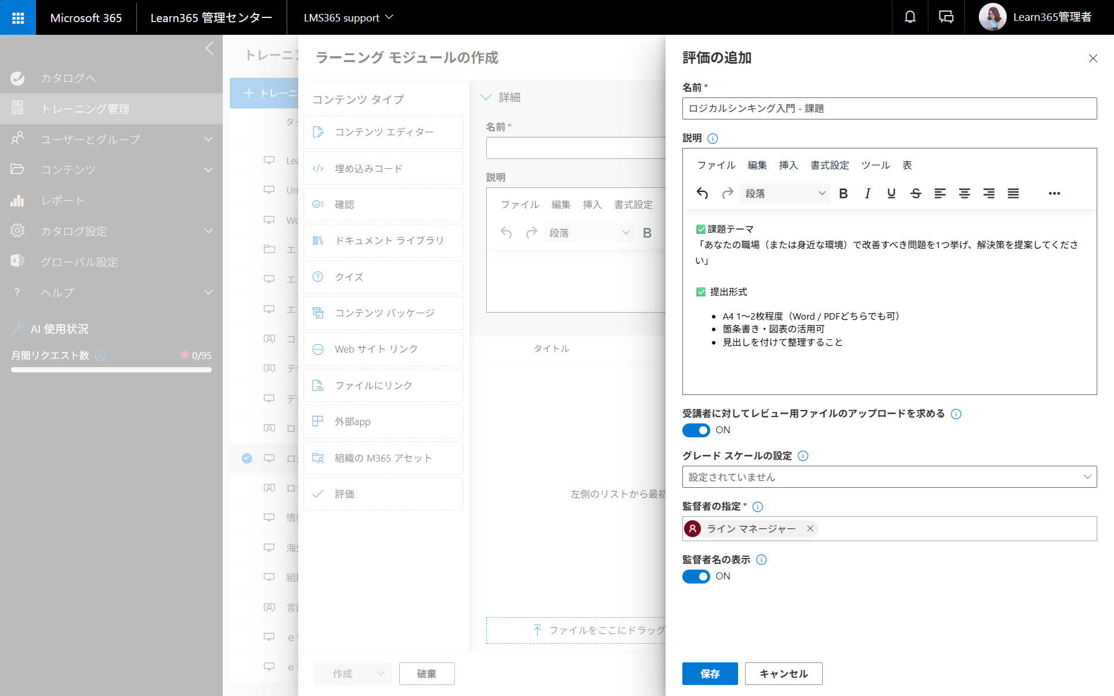Toggle 監督者名の表示 switch
The width and height of the screenshot is (1114, 696).
696,577
